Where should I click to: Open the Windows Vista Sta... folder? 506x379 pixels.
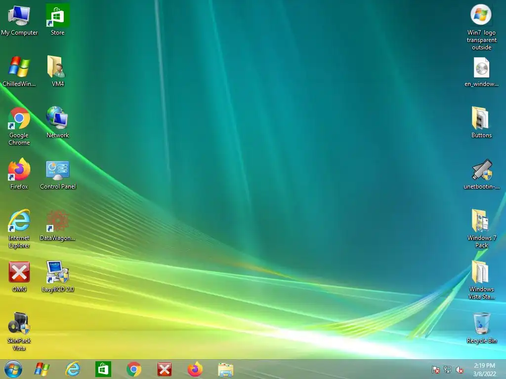481,280
